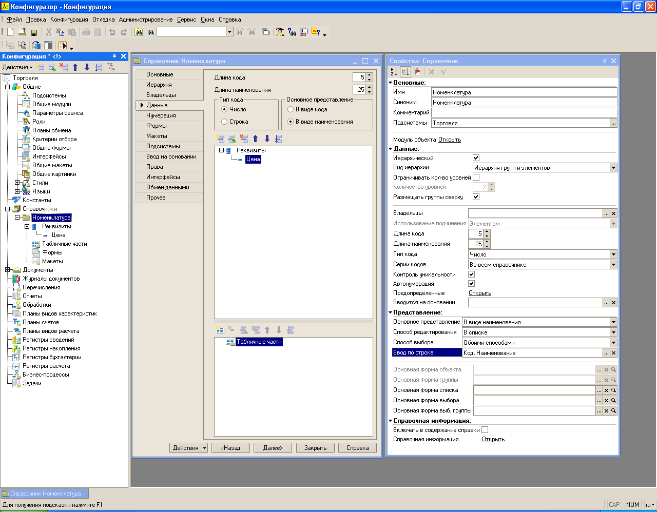Choose 'В виде наименования' radio option
This screenshot has width=657, height=512.
point(291,122)
